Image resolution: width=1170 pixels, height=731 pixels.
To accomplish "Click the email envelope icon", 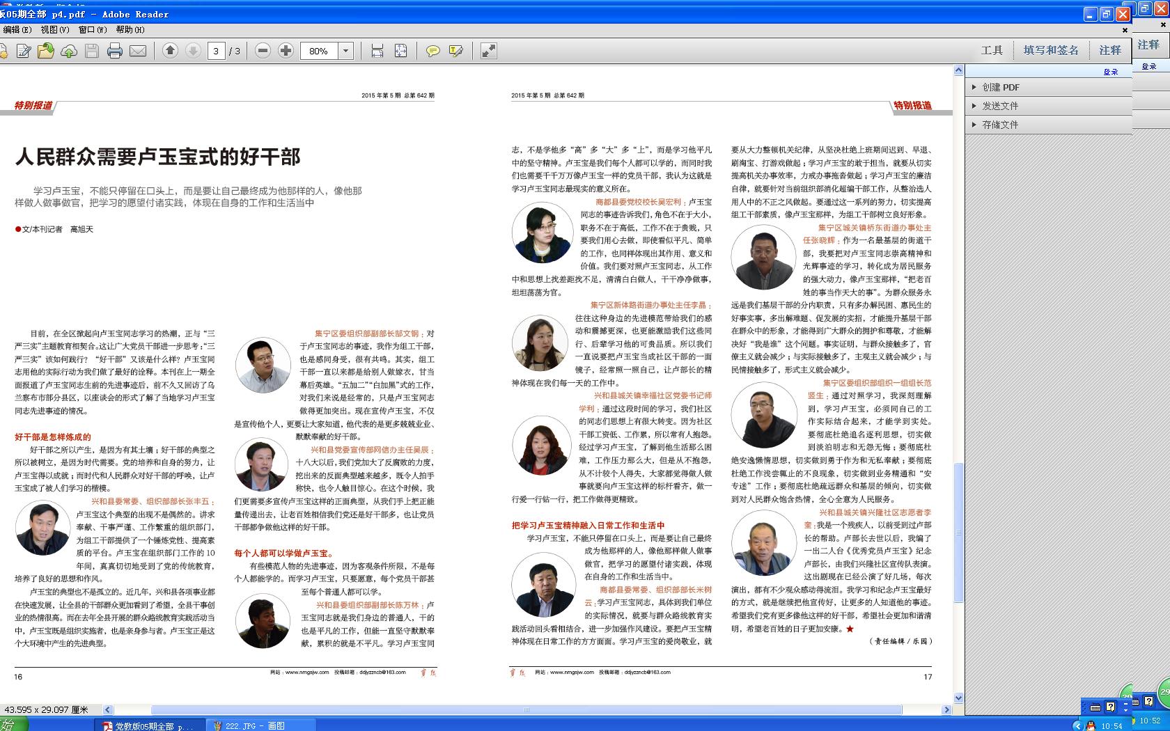I will tap(138, 51).
